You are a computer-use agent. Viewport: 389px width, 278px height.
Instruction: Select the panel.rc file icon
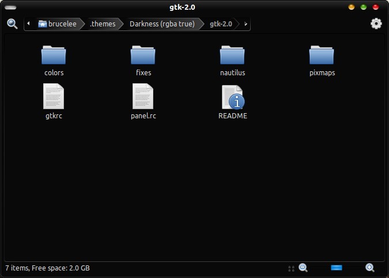coord(143,96)
